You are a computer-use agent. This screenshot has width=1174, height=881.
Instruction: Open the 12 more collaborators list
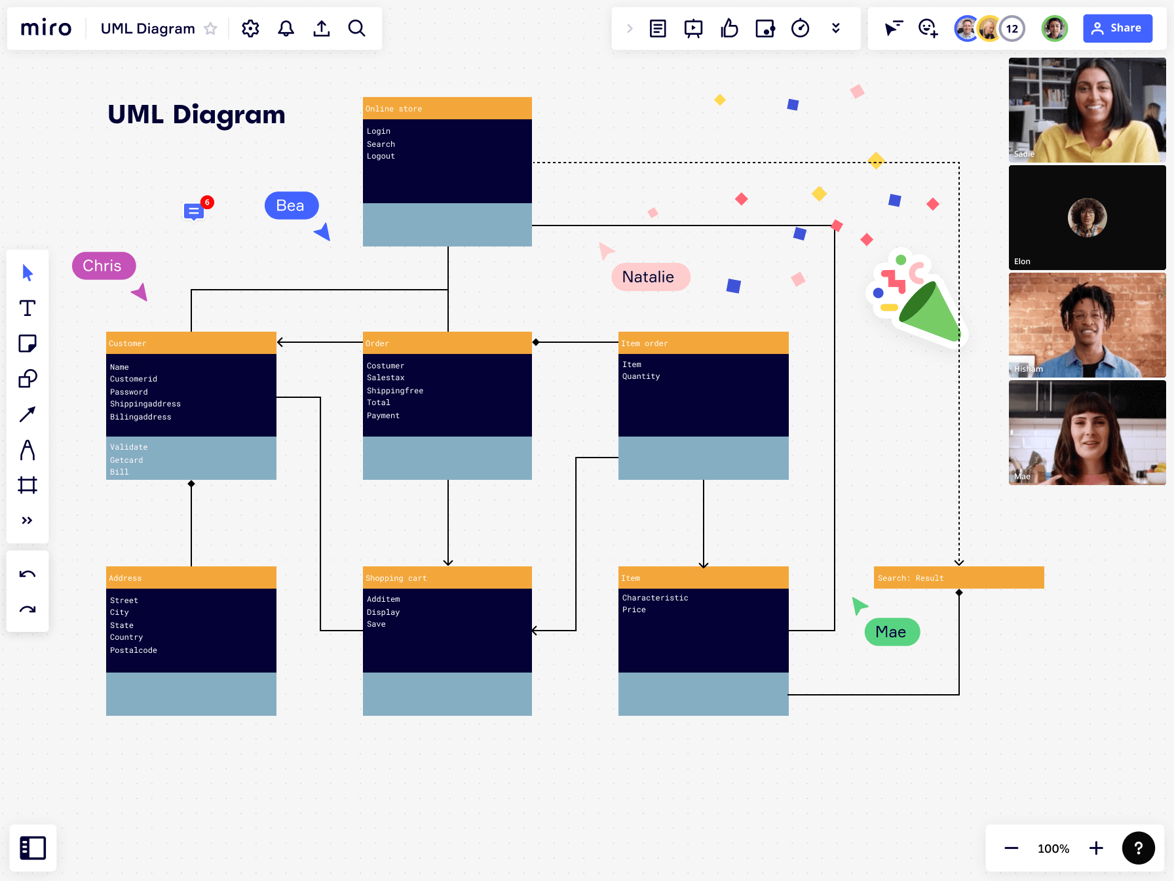click(x=1012, y=28)
